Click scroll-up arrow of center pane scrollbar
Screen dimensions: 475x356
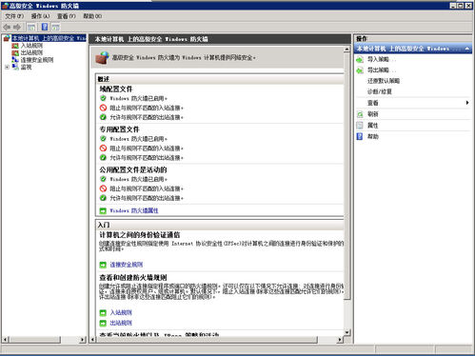click(x=346, y=49)
